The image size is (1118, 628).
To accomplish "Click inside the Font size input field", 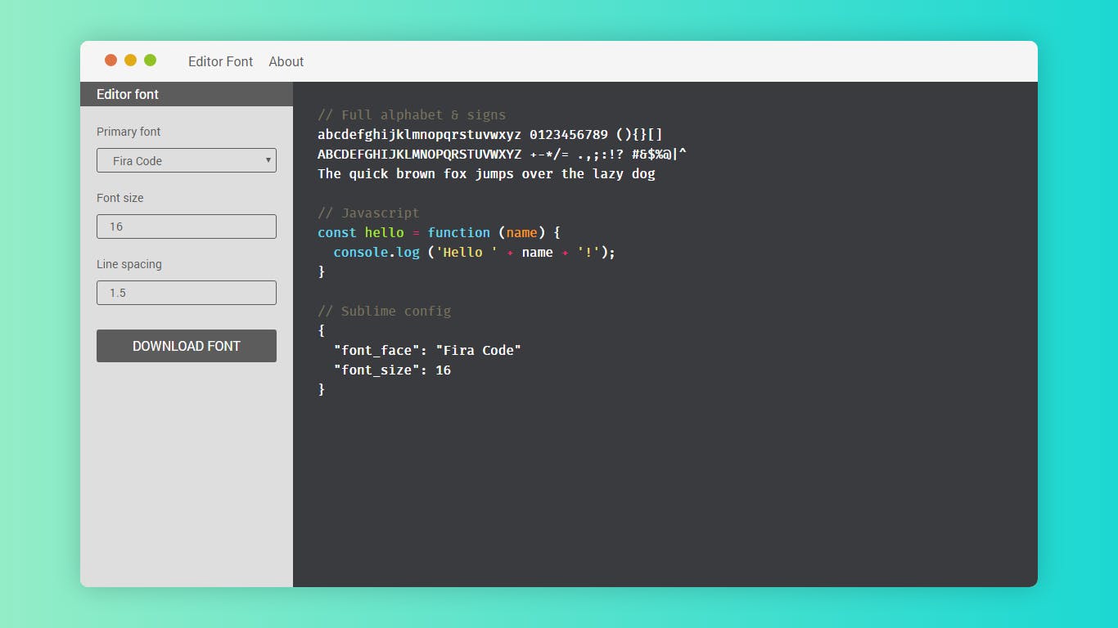I will click(x=186, y=227).
